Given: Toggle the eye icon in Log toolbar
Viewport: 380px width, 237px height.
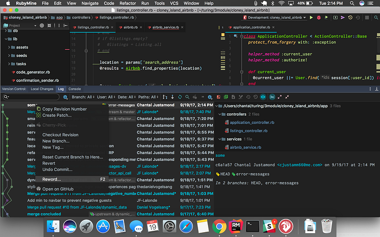Looking at the screenshot, I should click(x=263, y=97).
